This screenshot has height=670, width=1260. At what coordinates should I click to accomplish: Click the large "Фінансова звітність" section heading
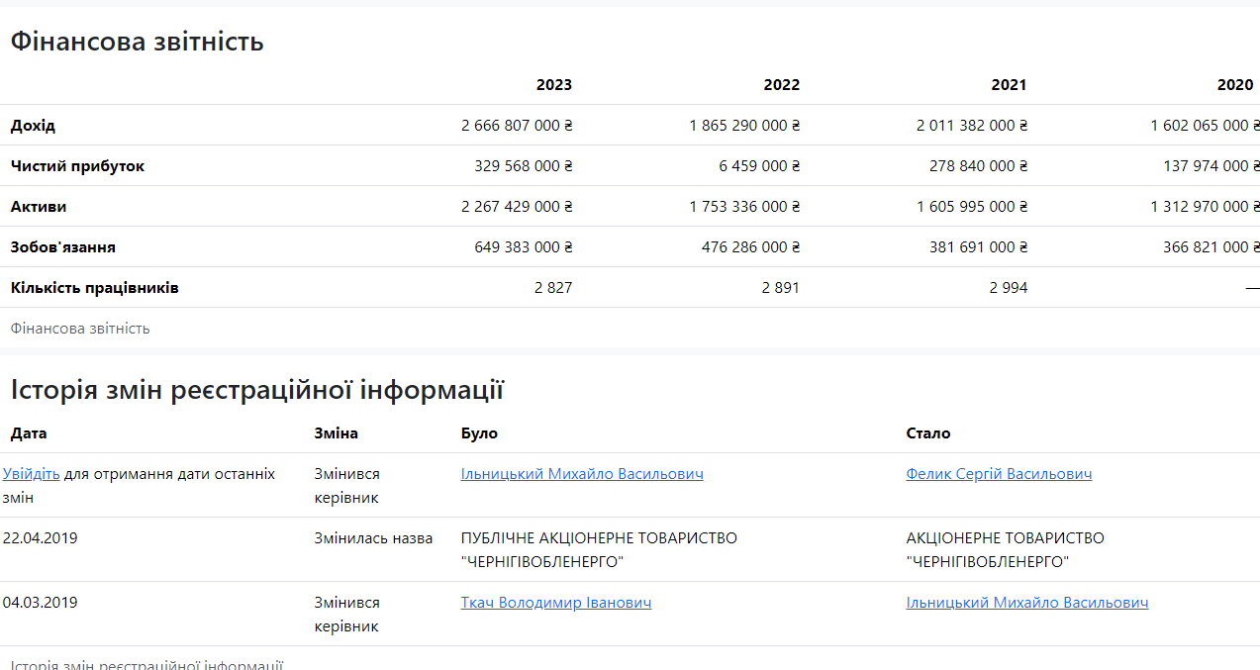point(137,42)
